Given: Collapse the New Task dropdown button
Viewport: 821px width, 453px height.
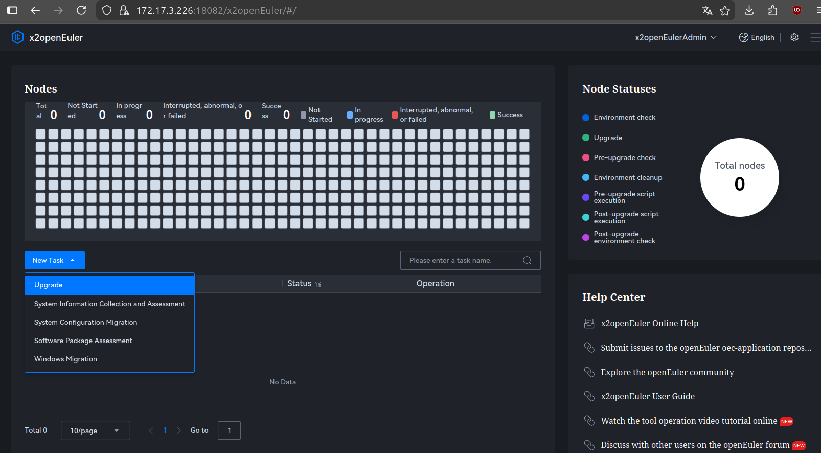Looking at the screenshot, I should [54, 260].
